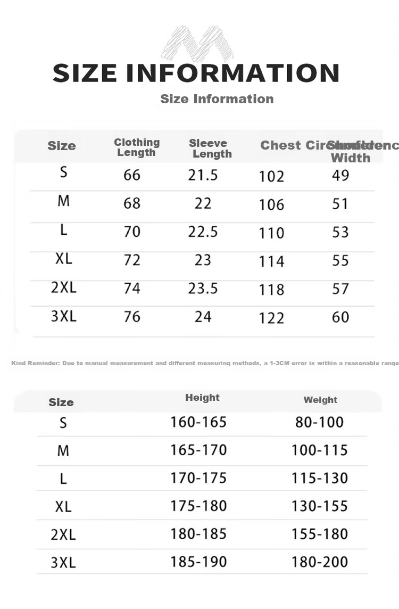Click the scribbled M logo at top

point(198,44)
